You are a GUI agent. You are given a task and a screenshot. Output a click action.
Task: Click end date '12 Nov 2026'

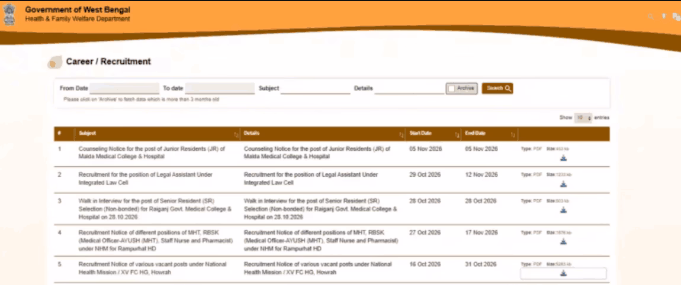click(x=481, y=175)
